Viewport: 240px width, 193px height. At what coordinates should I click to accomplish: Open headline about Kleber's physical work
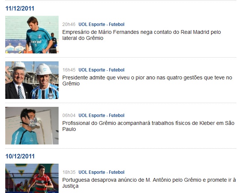tap(148, 126)
